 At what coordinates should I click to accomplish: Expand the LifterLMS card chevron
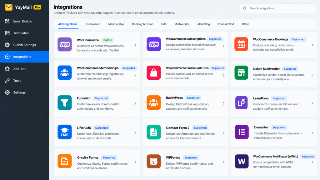click(135, 133)
